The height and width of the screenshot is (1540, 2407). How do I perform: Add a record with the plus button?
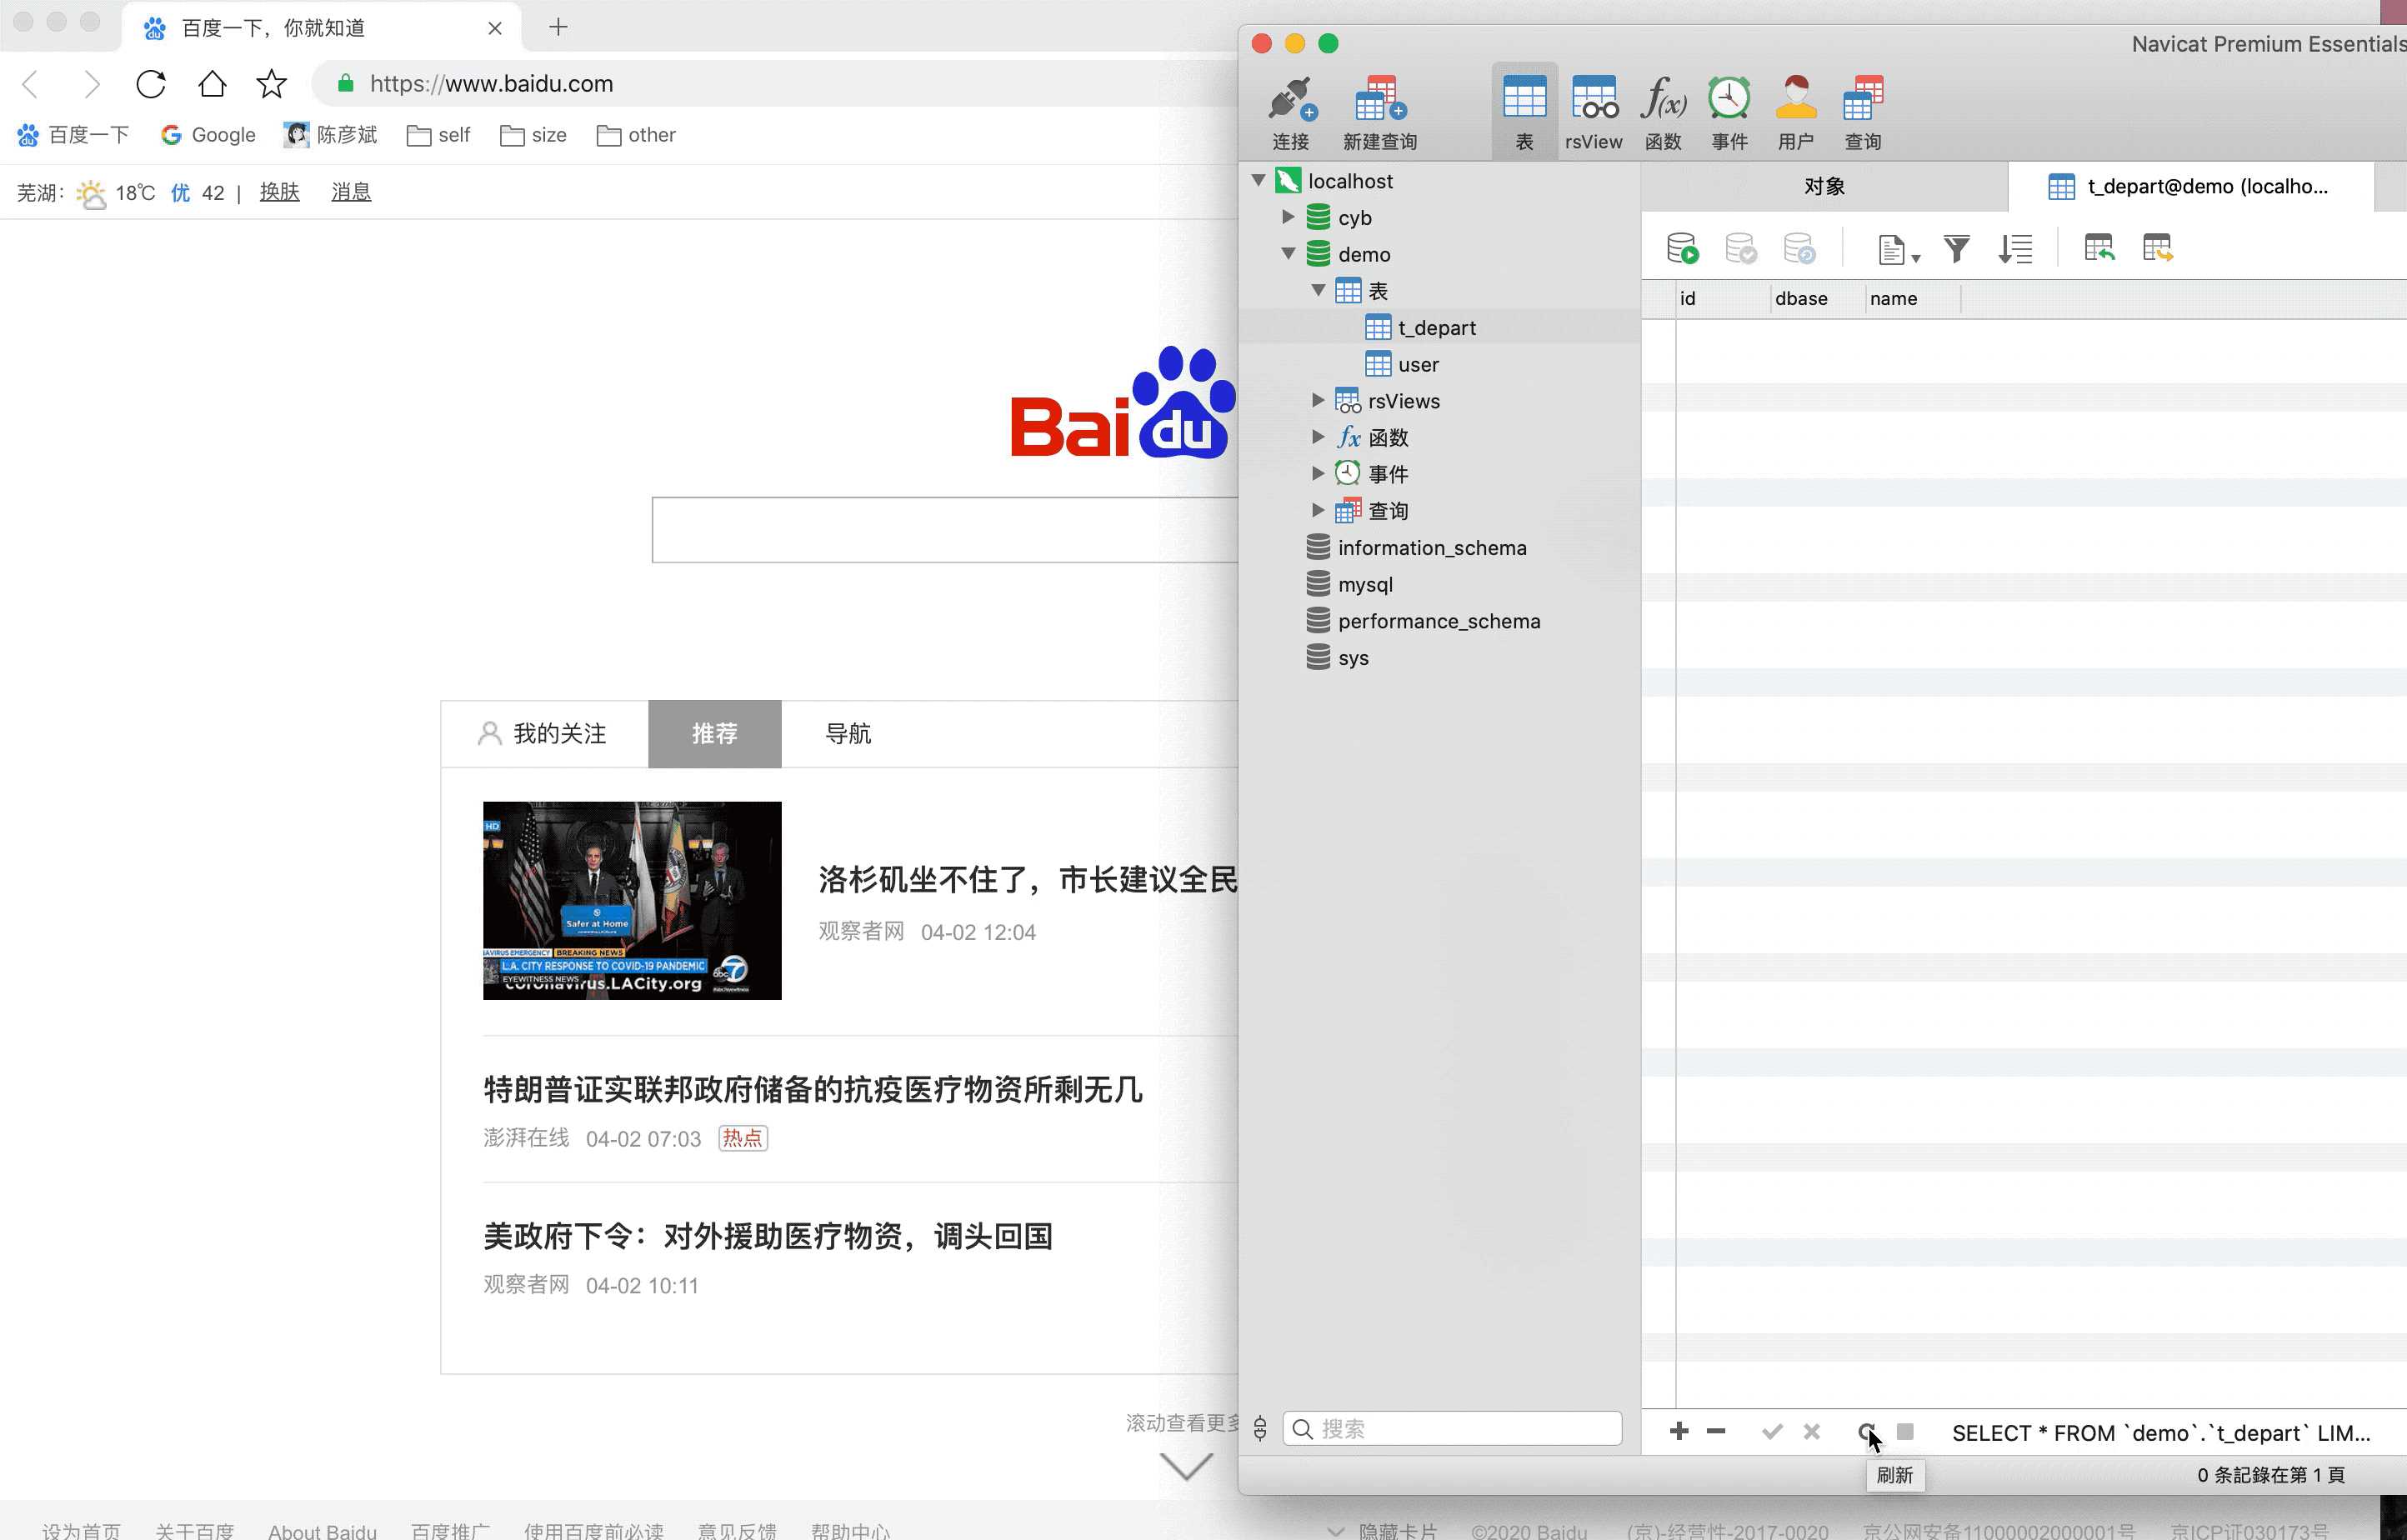pyautogui.click(x=1679, y=1431)
